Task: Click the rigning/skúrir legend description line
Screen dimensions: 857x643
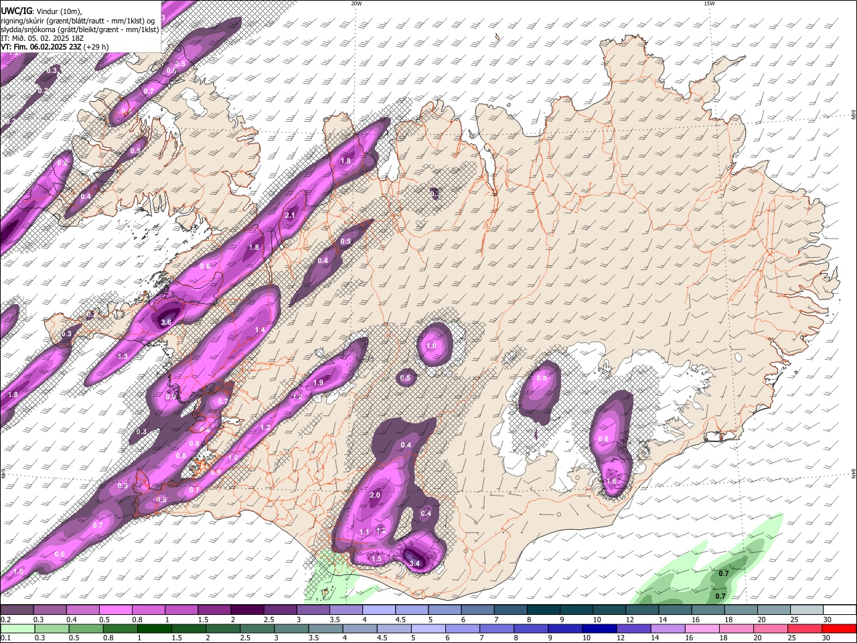Action: (x=78, y=20)
